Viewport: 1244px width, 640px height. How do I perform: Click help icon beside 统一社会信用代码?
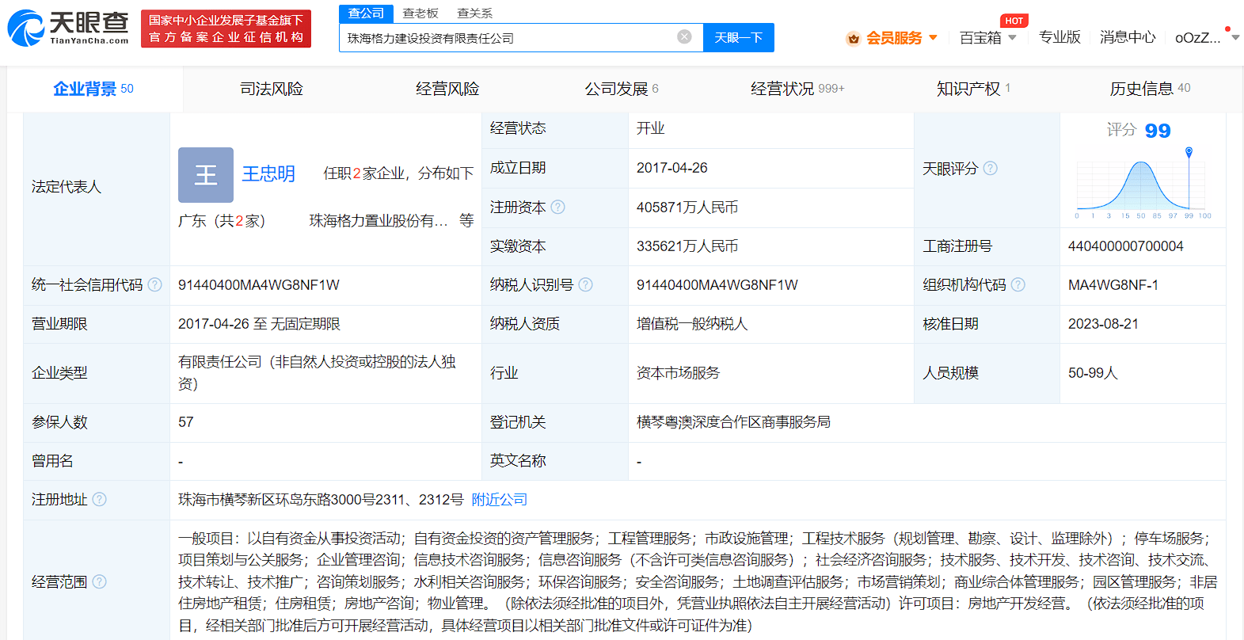coord(155,284)
